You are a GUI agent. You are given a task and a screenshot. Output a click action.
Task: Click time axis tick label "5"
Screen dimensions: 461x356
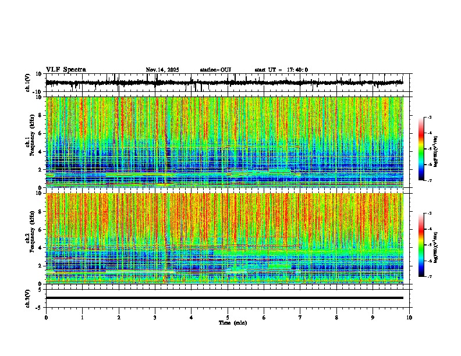point(228,318)
